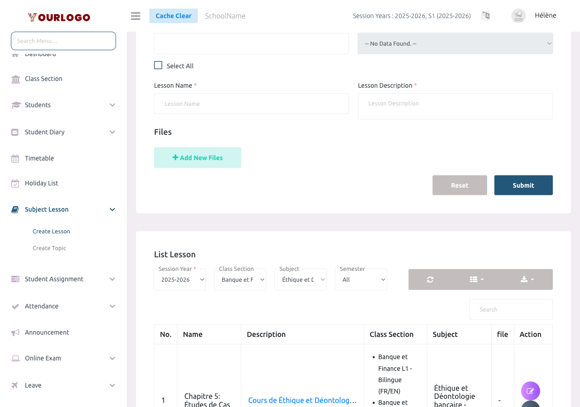Open the Semester dropdown showing All
The height and width of the screenshot is (407, 580).
(x=361, y=279)
